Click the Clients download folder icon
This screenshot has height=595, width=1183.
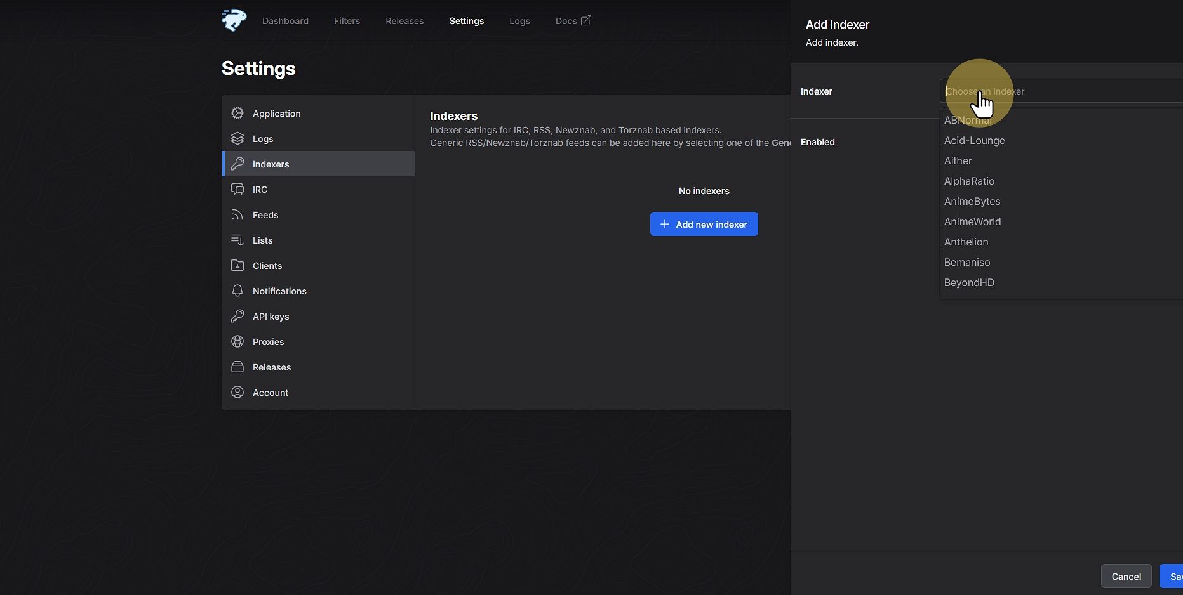click(237, 265)
